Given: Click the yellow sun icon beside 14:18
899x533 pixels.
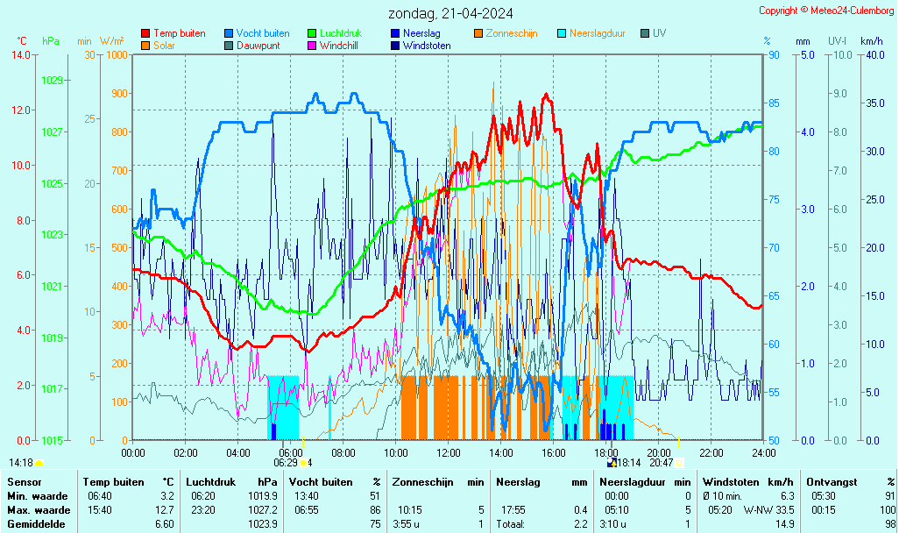Looking at the screenshot, I should click(x=39, y=463).
